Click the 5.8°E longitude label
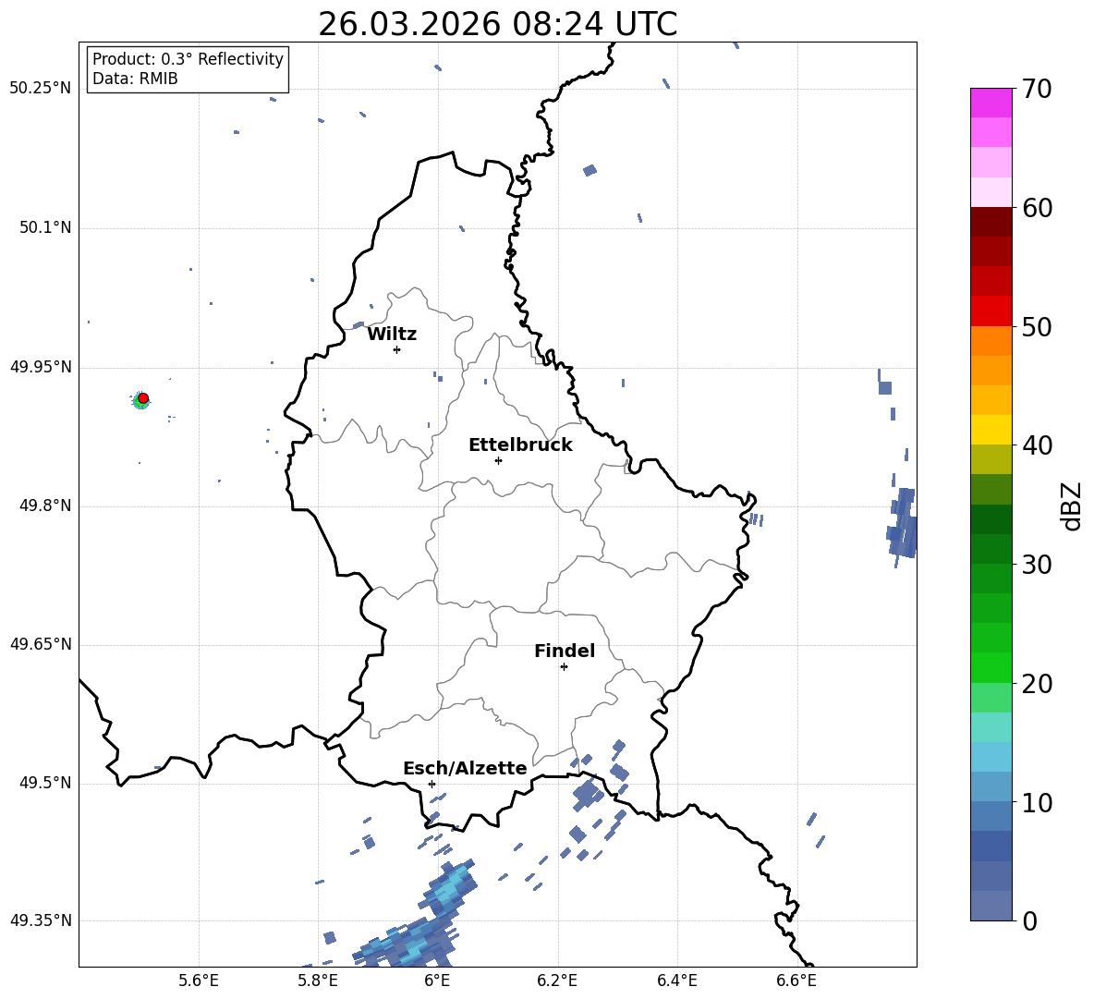The width and height of the screenshot is (1094, 999). (318, 981)
